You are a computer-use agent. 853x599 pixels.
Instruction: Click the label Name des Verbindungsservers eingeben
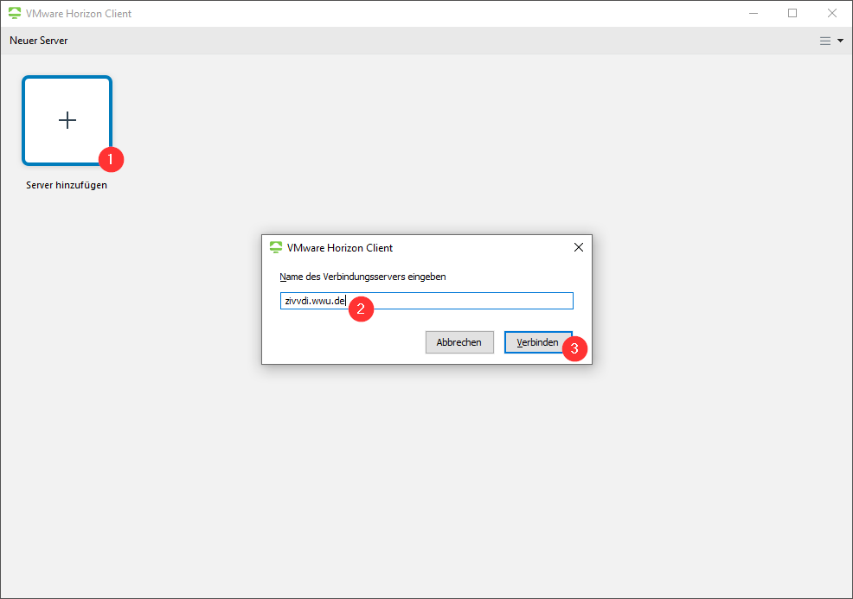[362, 277]
